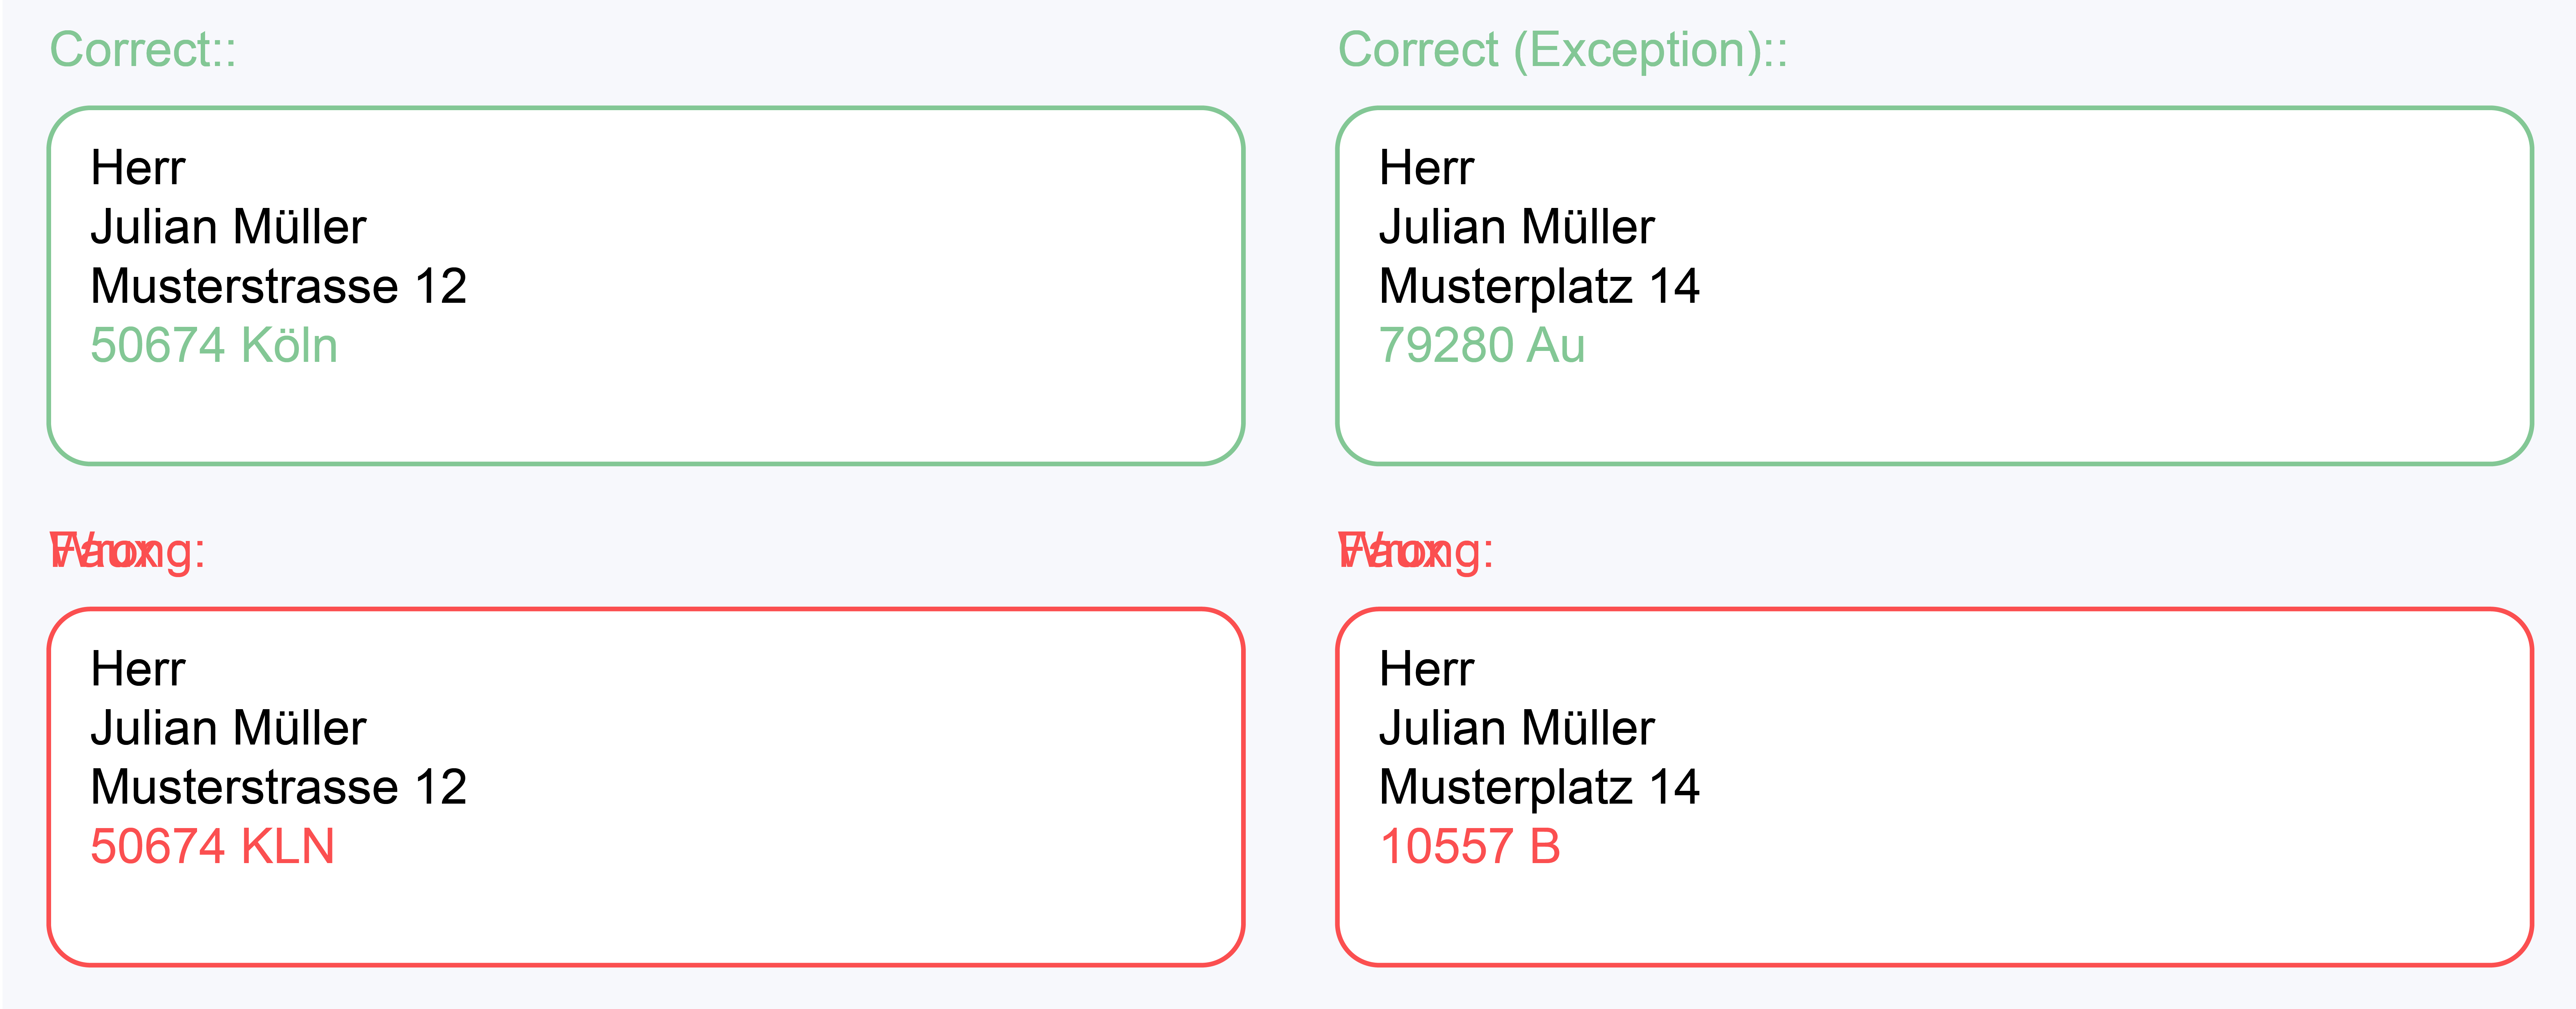Click "Julian Müller" in the KLN address box
Image resolution: width=2576 pixels, height=1009 pixels.
228,729
